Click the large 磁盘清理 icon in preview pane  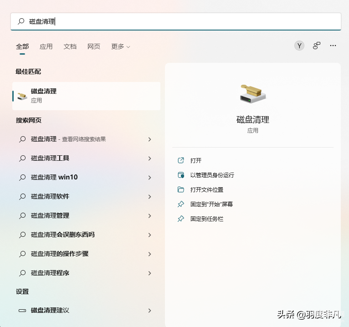coord(253,94)
